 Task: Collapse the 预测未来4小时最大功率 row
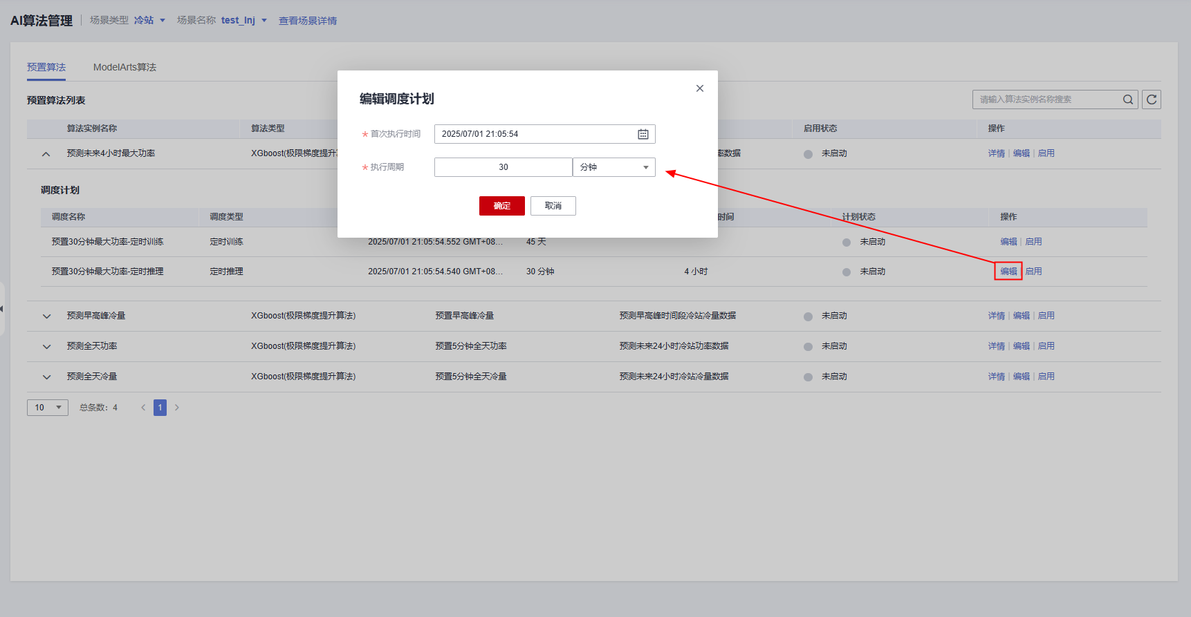[x=46, y=154]
